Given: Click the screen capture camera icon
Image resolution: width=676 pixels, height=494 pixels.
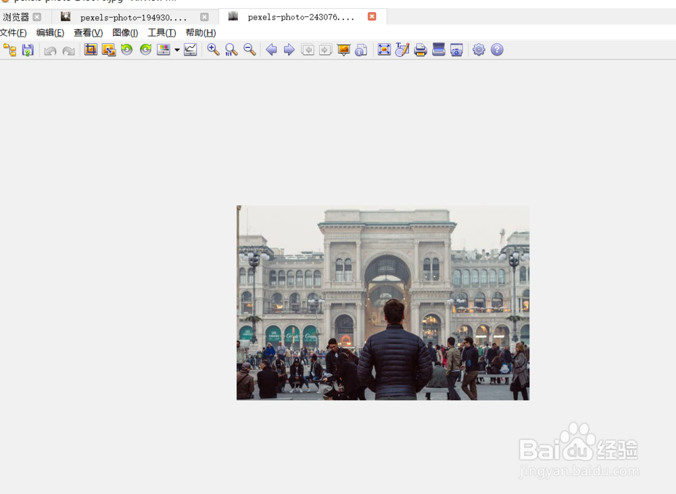Looking at the screenshot, I should click(x=456, y=50).
